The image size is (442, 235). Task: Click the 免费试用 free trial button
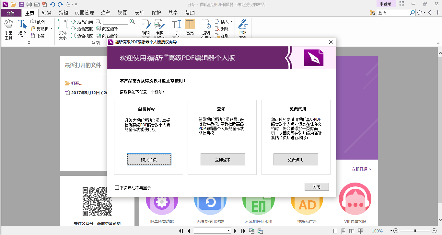tap(296, 159)
